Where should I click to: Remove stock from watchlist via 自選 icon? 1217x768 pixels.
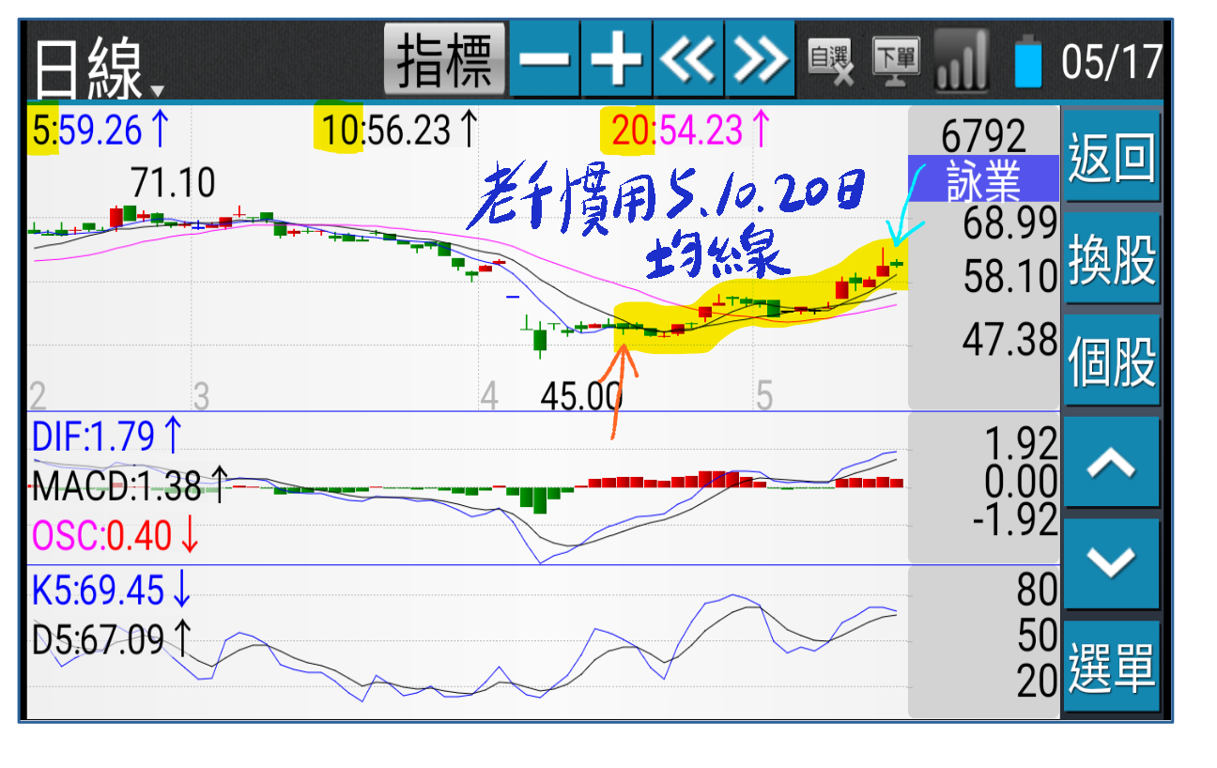pyautogui.click(x=831, y=62)
